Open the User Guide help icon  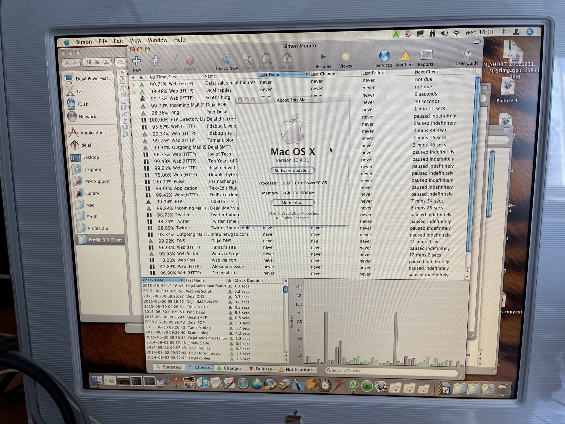click(468, 53)
